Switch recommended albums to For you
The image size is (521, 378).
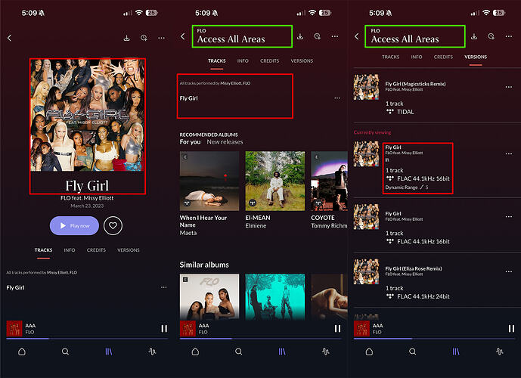point(190,142)
